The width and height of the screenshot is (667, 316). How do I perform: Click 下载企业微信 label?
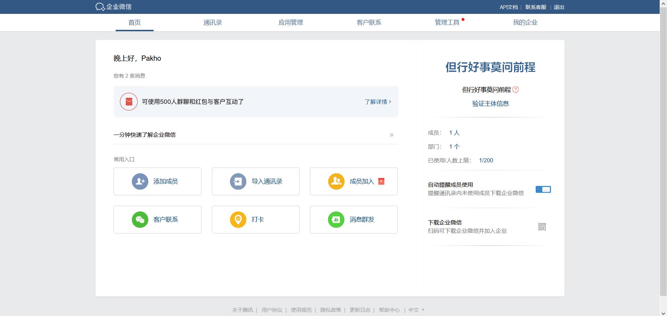445,222
